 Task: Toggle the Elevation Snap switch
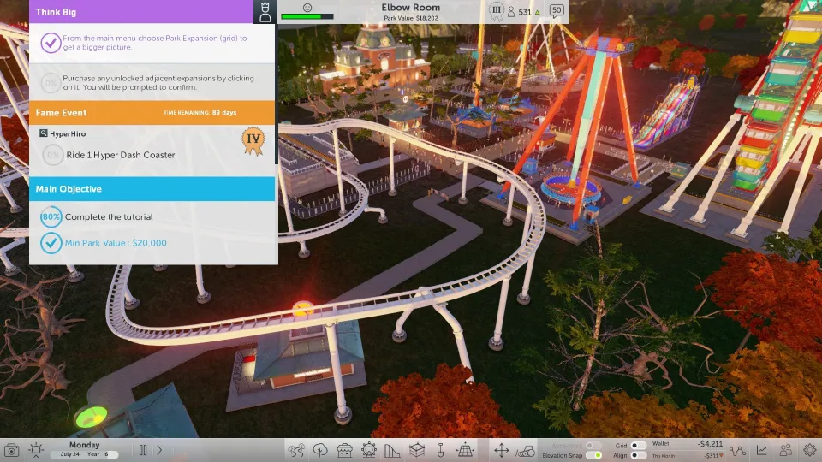tap(595, 455)
